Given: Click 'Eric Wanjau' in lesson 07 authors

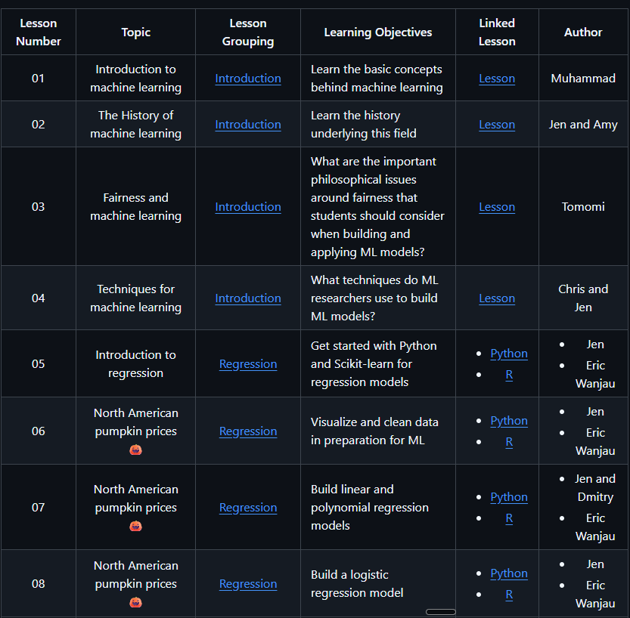Looking at the screenshot, I should (x=595, y=527).
